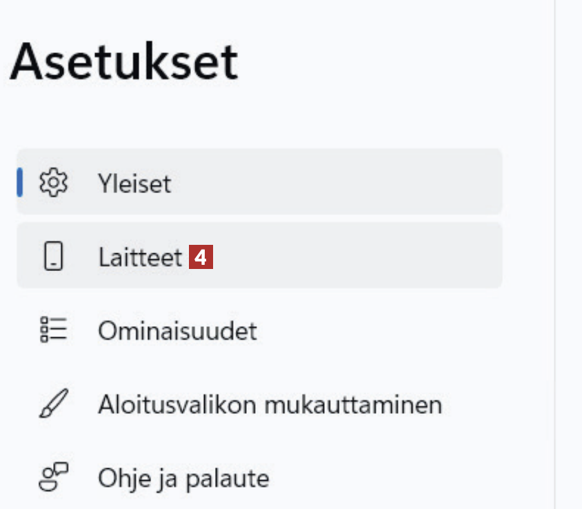Click the vertical divider right of sidebar
This screenshot has height=509, width=582.
point(554,276)
